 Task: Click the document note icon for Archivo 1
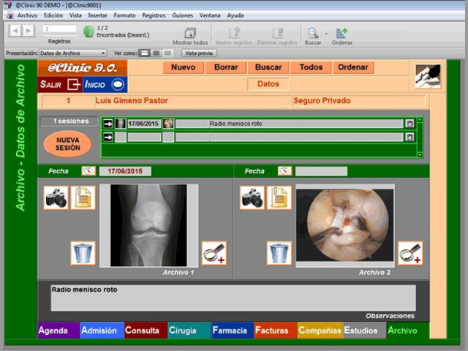(x=83, y=197)
